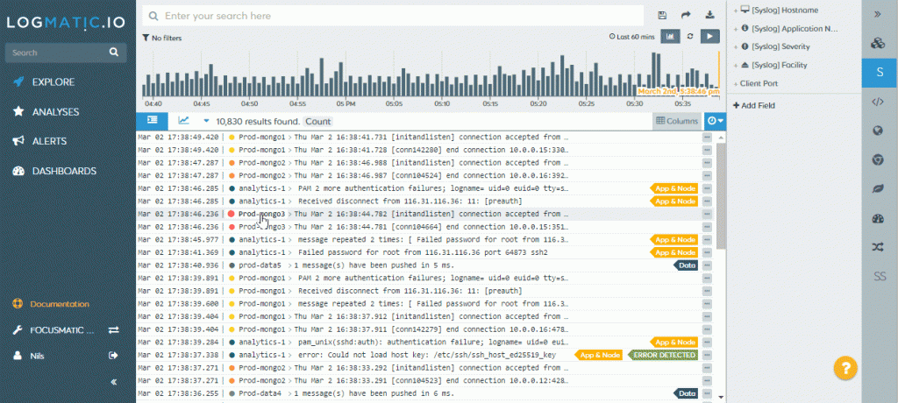This screenshot has width=898, height=403.
Task: Click the main search query input field
Action: tap(399, 16)
